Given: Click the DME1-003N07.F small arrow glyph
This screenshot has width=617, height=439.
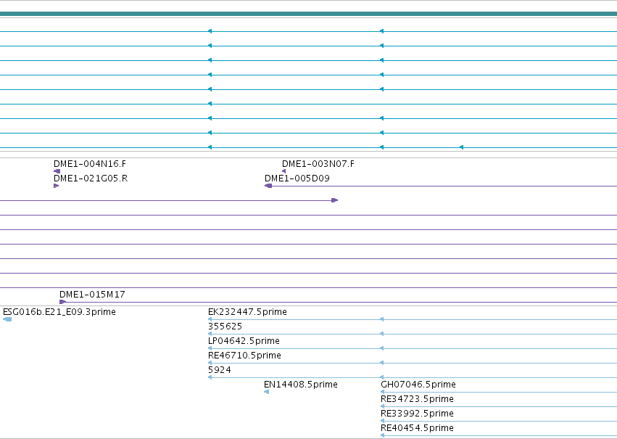Looking at the screenshot, I should point(283,171).
